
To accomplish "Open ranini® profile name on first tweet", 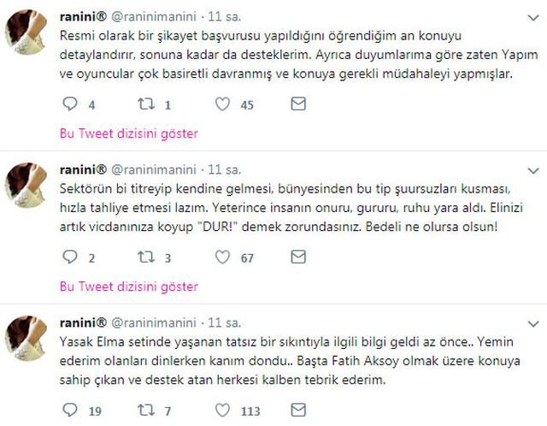I will click(x=85, y=15).
